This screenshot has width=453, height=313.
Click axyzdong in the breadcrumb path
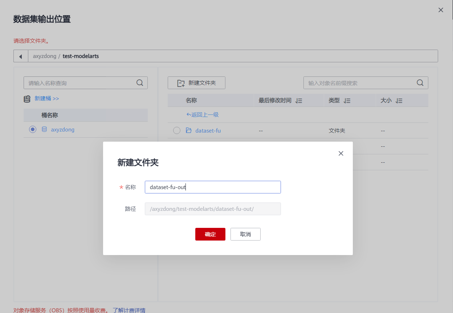[x=45, y=56]
